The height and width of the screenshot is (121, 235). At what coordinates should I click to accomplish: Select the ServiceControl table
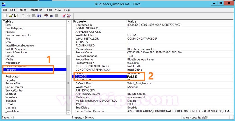[x=14, y=90]
